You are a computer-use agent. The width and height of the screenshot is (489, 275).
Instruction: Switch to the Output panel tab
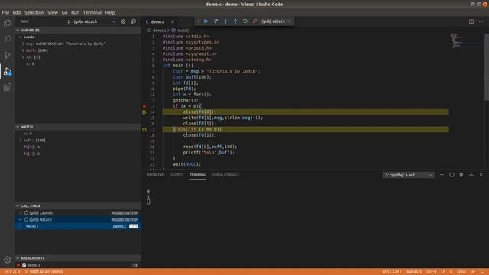176,175
